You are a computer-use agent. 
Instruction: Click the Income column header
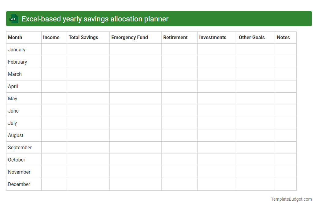pyautogui.click(x=51, y=37)
